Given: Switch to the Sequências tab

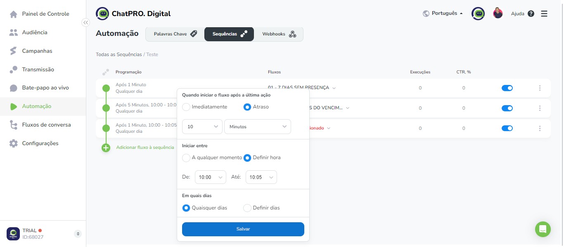Looking at the screenshot, I should pyautogui.click(x=229, y=34).
